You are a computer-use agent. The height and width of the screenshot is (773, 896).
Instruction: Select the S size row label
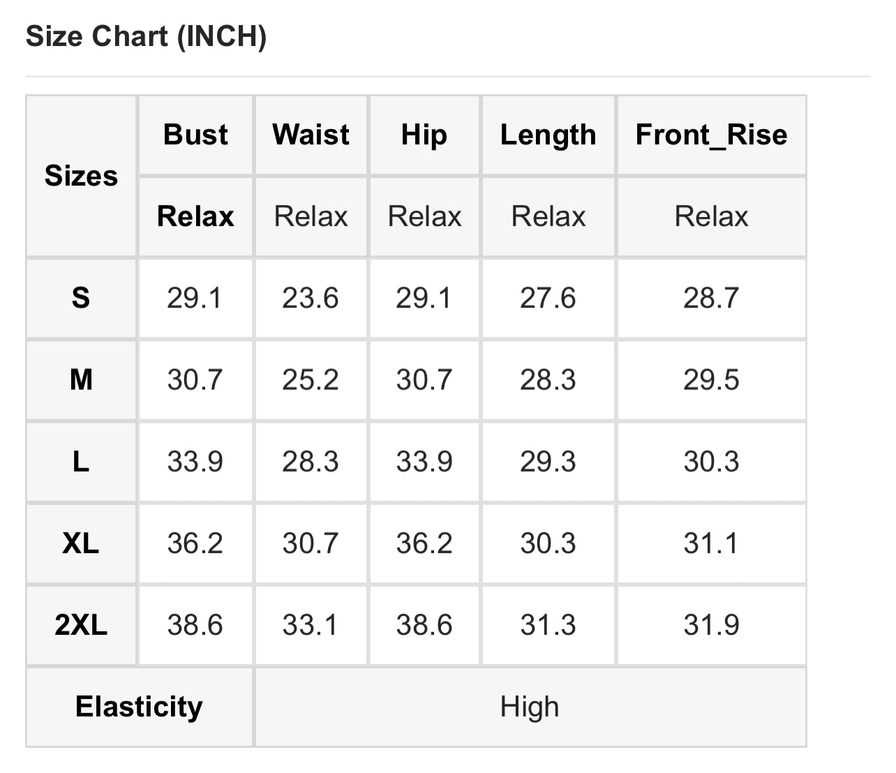tap(81, 299)
